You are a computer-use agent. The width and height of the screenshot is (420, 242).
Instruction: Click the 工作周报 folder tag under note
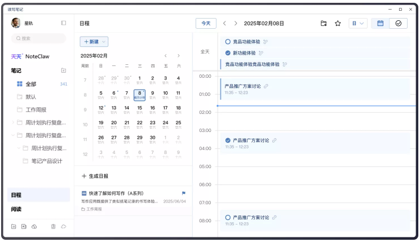click(x=91, y=209)
